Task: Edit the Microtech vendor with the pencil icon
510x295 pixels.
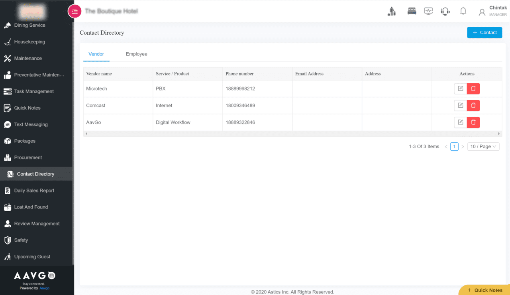Action: click(460, 88)
